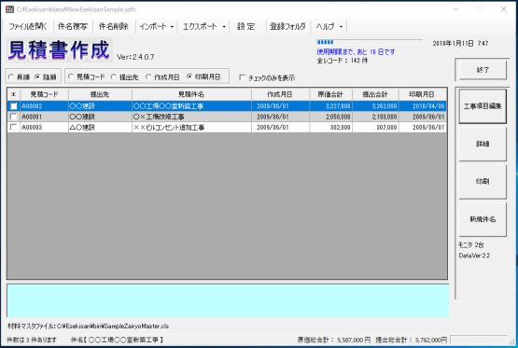Screen dimensions: 518x348
Task: Click the モニタ 2台 label
Action: pyautogui.click(x=471, y=244)
